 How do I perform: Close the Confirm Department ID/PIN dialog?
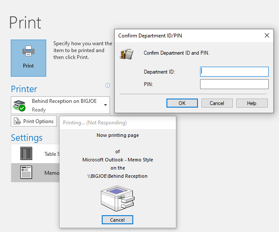pyautogui.click(x=267, y=35)
